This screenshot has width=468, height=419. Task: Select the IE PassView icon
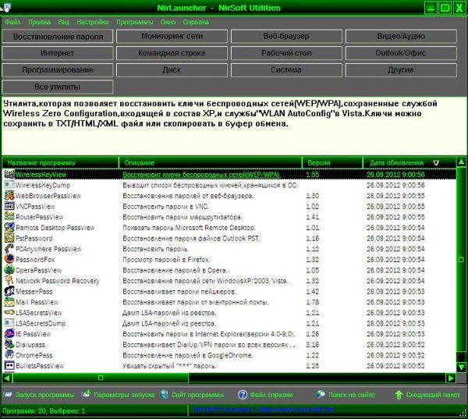point(9,334)
